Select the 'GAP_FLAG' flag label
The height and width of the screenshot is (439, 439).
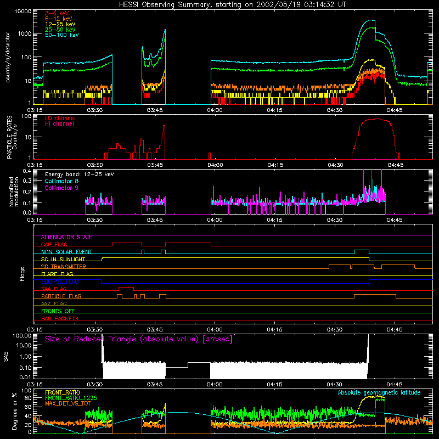coord(54,244)
